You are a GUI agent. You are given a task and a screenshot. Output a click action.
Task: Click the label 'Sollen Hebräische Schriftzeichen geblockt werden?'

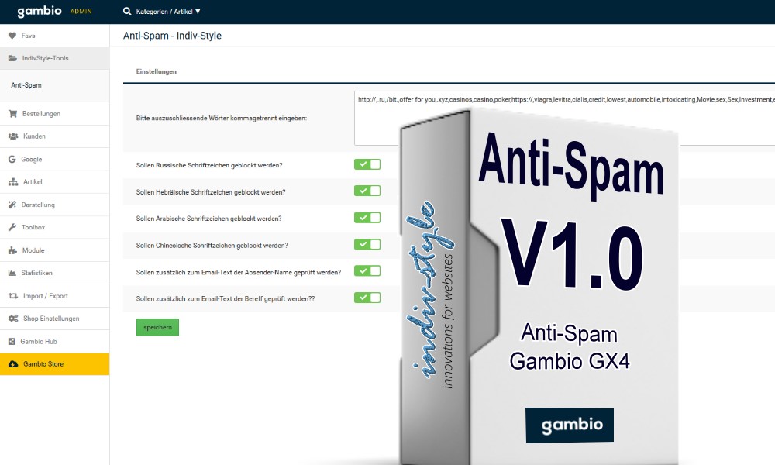(x=211, y=191)
